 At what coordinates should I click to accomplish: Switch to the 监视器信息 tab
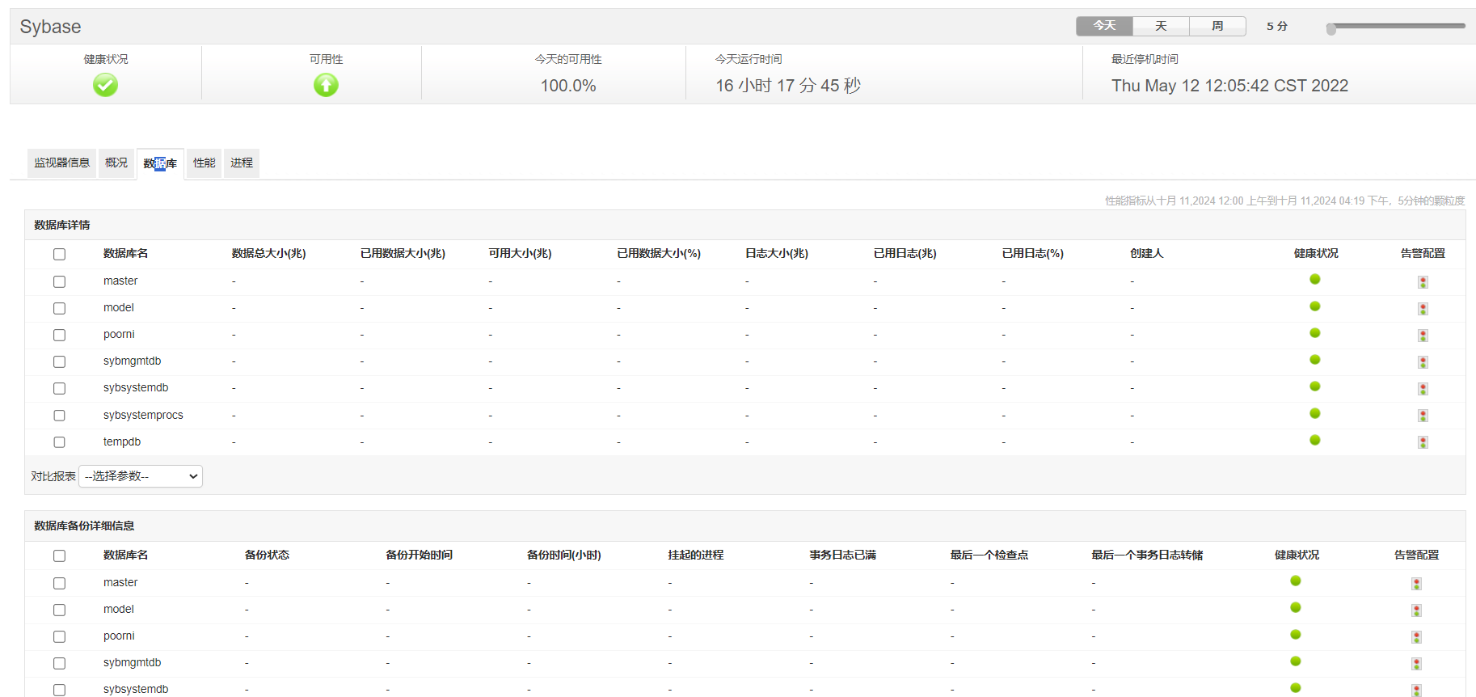(x=62, y=163)
